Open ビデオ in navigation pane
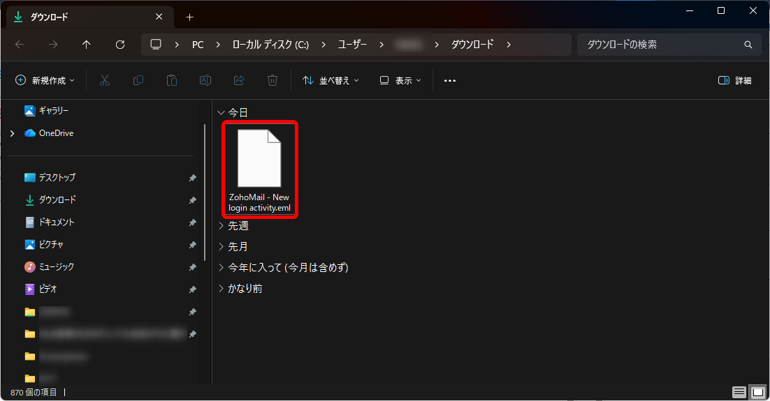Screen dimensions: 770x401 48,289
